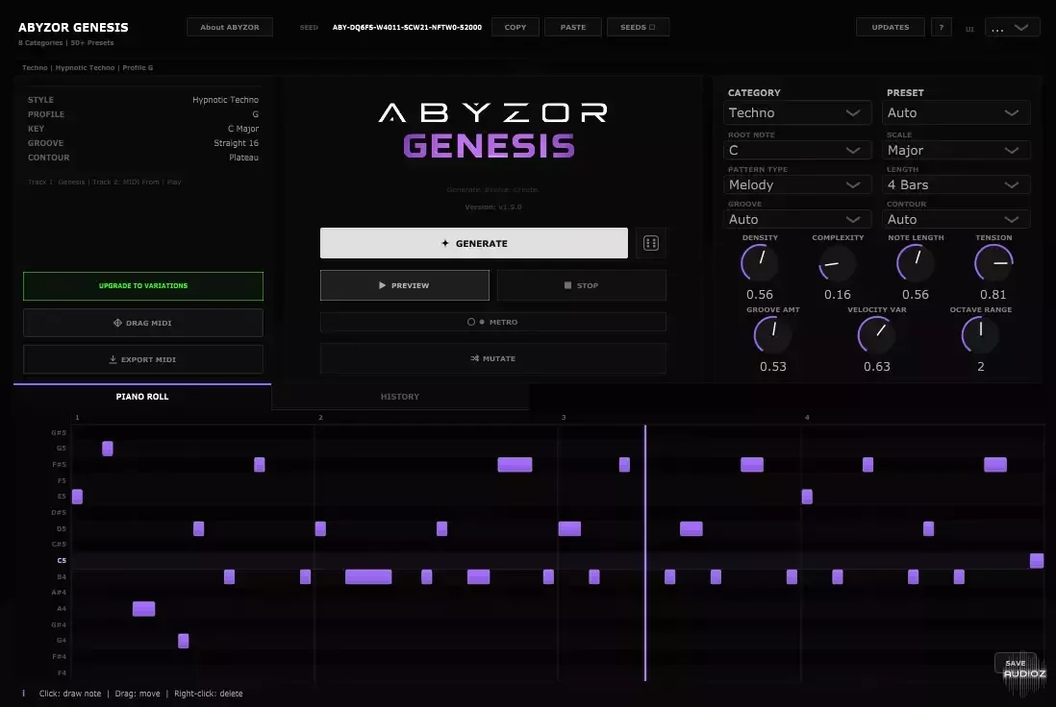The height and width of the screenshot is (707, 1056).
Task: Open the Seeds list
Action: coord(638,27)
